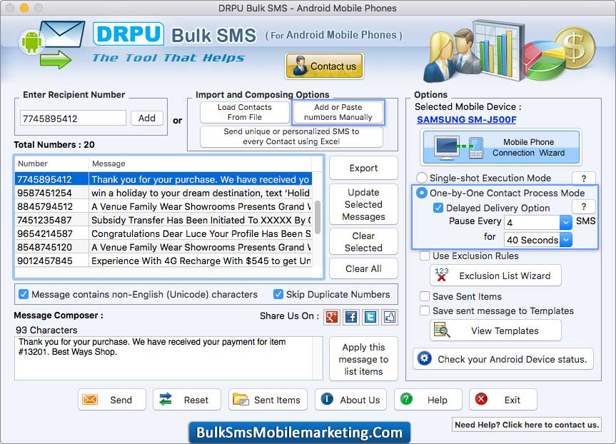Select row with number 7451235487
Viewport: 616px width, 444px height.
[164, 220]
